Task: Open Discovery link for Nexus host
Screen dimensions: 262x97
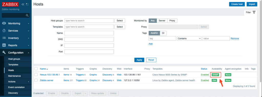Action: 107,74
